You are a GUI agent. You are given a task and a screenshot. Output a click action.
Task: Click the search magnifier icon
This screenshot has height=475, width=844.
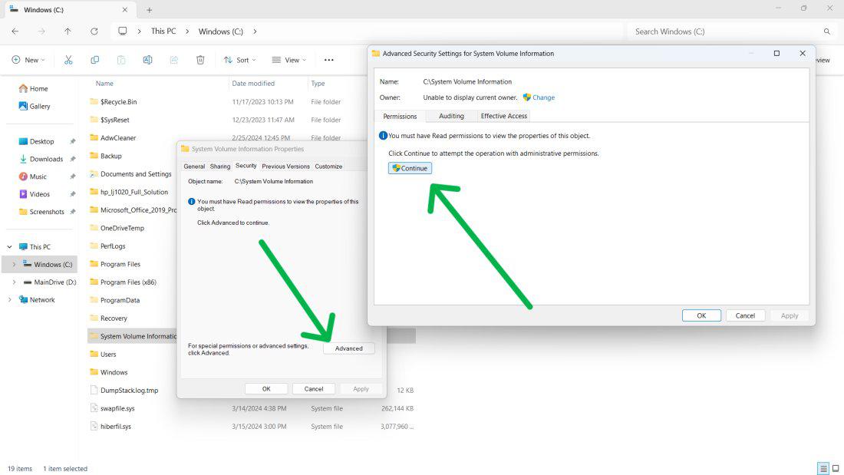point(827,31)
